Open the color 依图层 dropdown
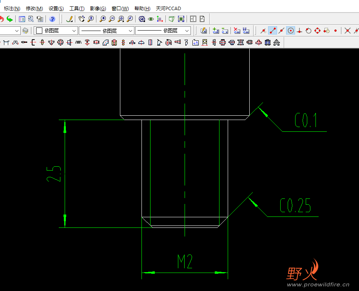The image size is (359, 291). point(56,31)
